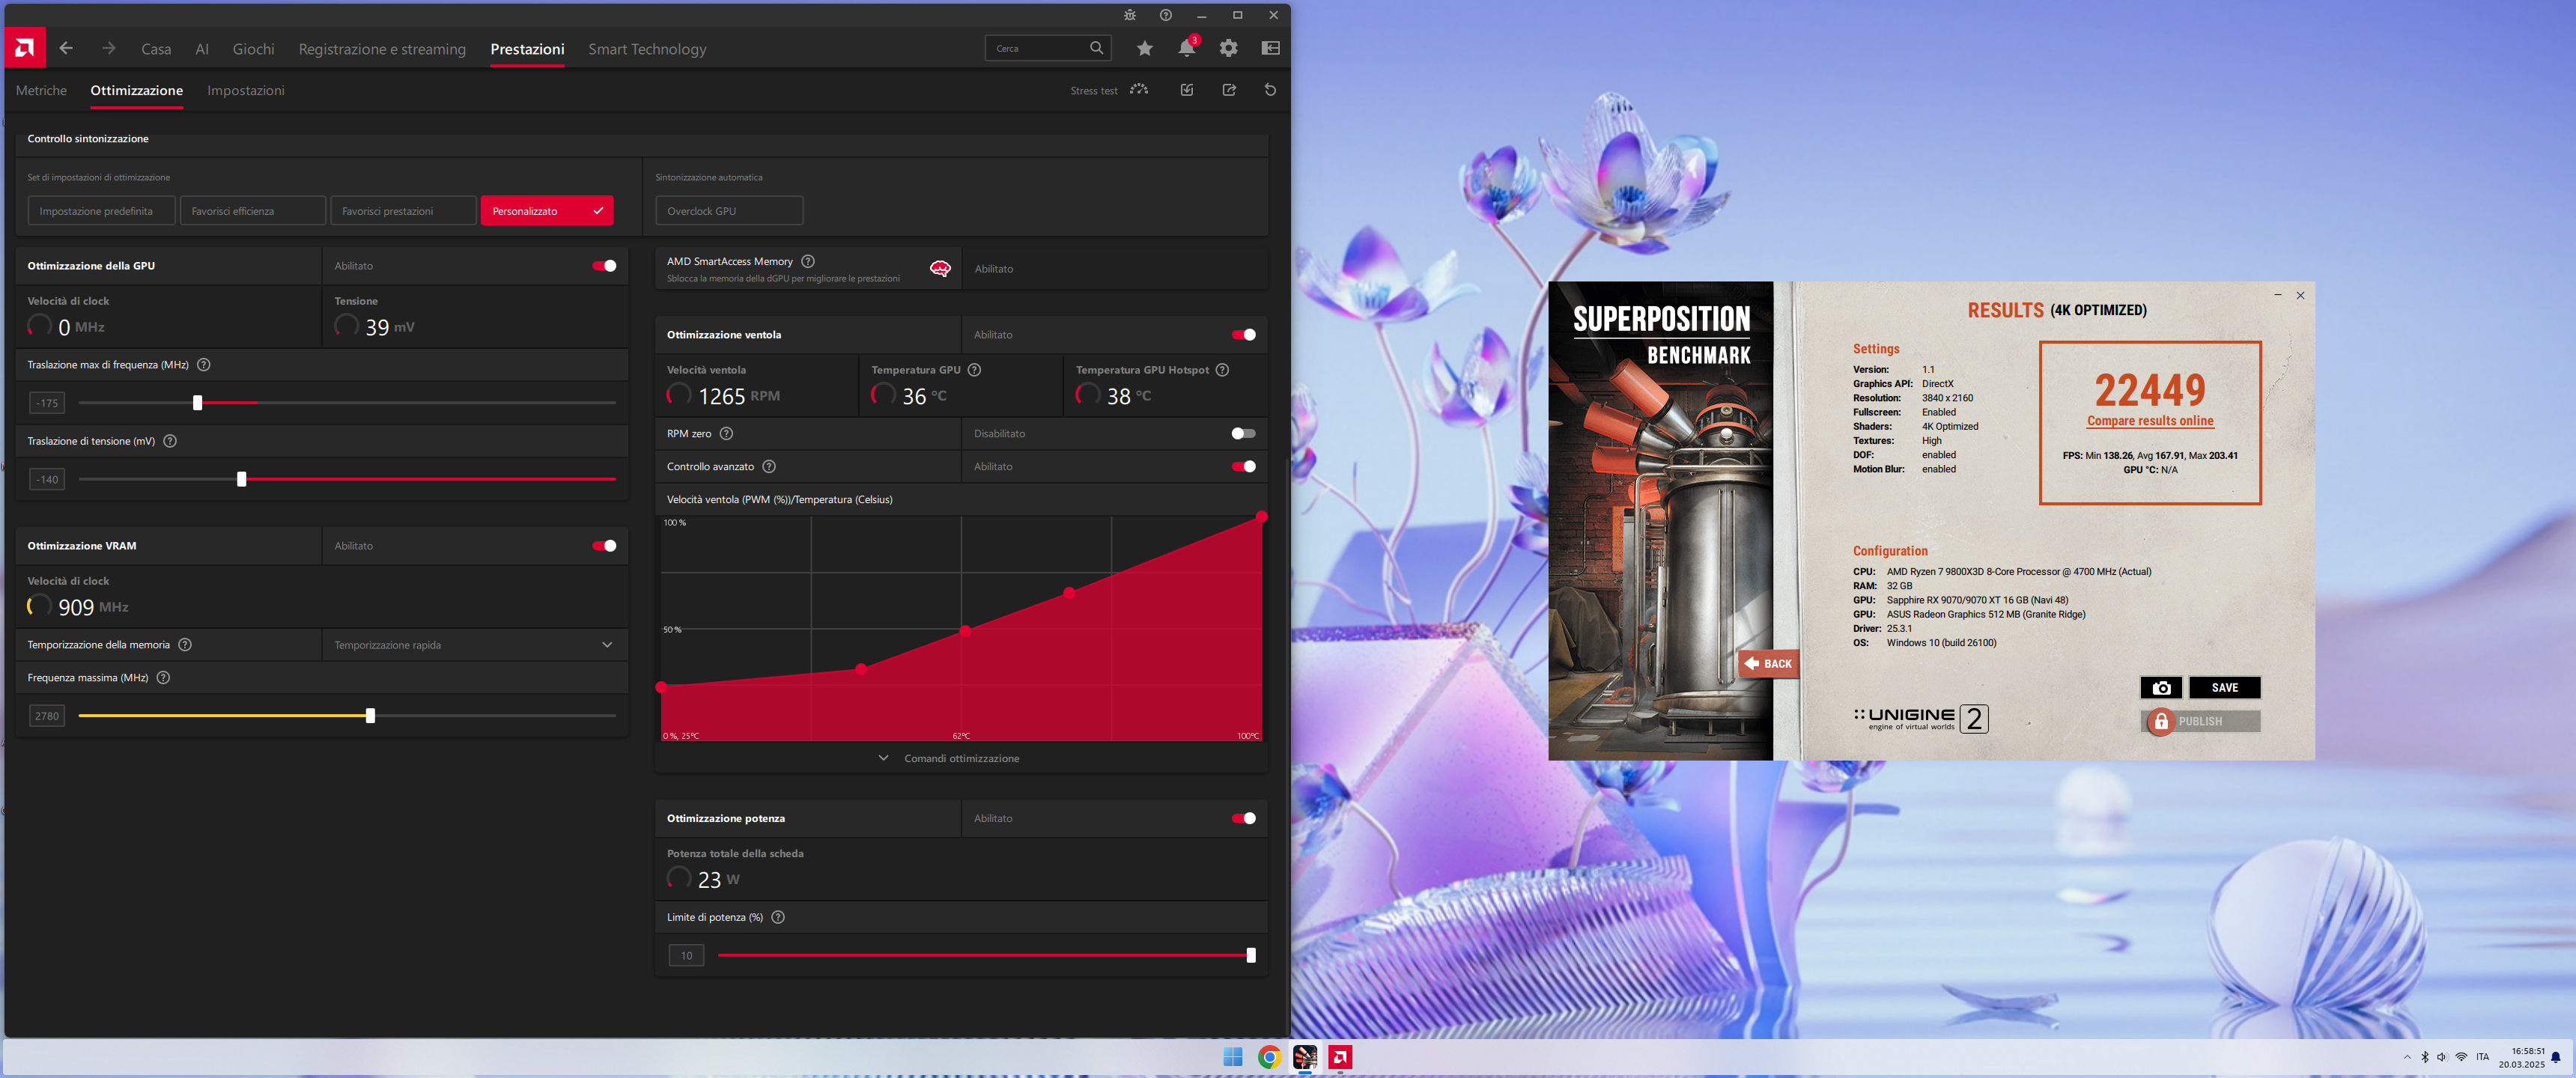Toggle Ottimizzazione della GPU switch
This screenshot has height=1078, width=2576.
pos(604,266)
